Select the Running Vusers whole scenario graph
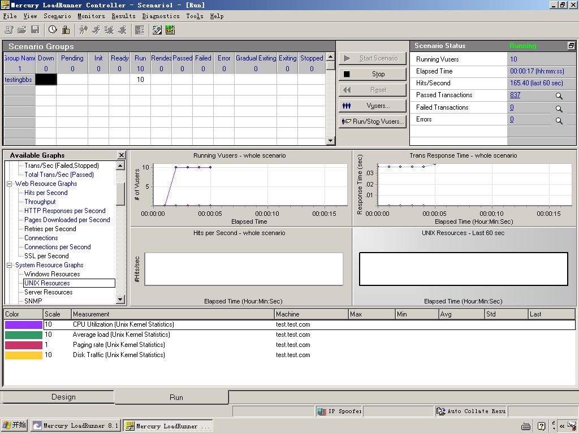This screenshot has width=579, height=434. pyautogui.click(x=241, y=188)
